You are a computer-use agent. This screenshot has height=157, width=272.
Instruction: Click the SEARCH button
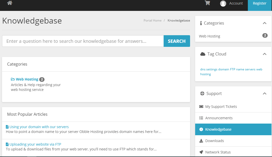(x=177, y=41)
